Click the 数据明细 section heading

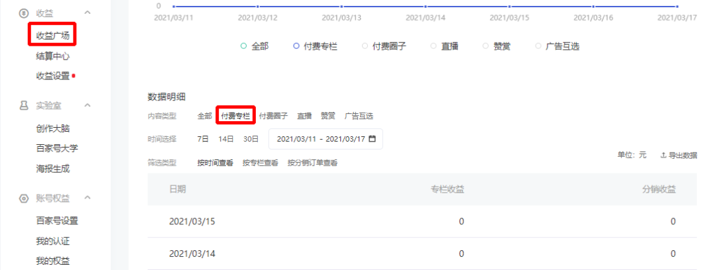point(166,97)
